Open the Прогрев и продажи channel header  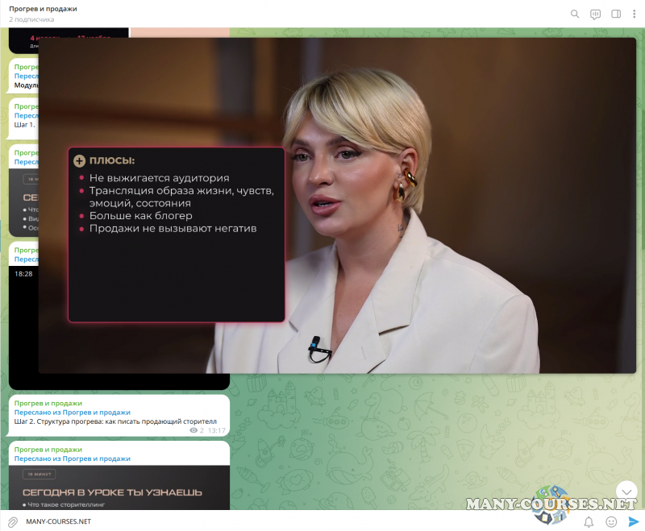click(44, 9)
